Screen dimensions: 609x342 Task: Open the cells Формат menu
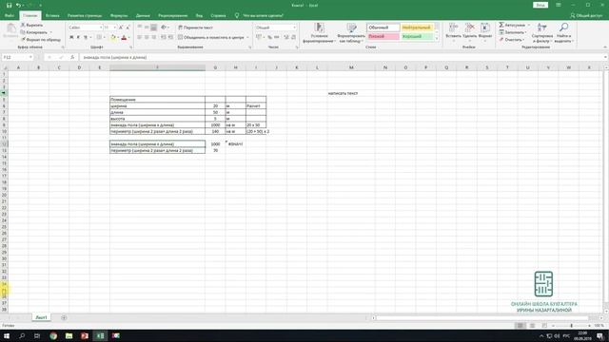[x=485, y=31]
